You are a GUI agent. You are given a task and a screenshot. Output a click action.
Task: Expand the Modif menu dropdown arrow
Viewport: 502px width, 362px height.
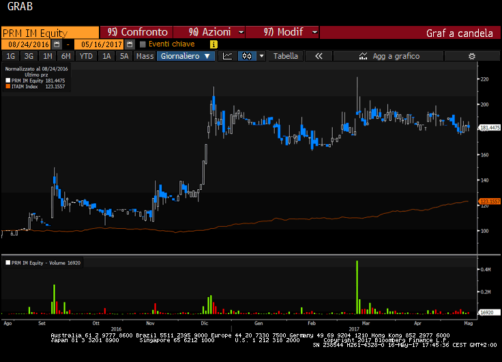tap(314, 32)
